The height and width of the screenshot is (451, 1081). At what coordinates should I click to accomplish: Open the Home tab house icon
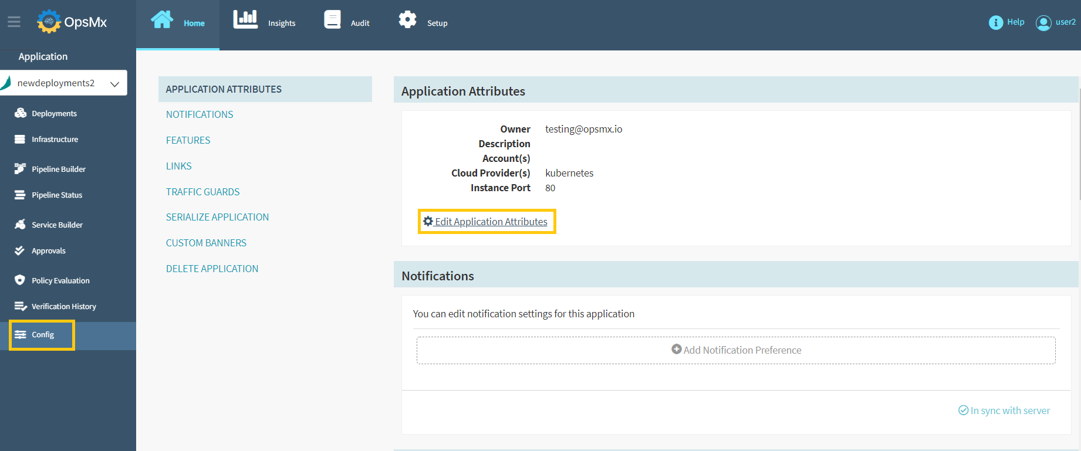162,20
